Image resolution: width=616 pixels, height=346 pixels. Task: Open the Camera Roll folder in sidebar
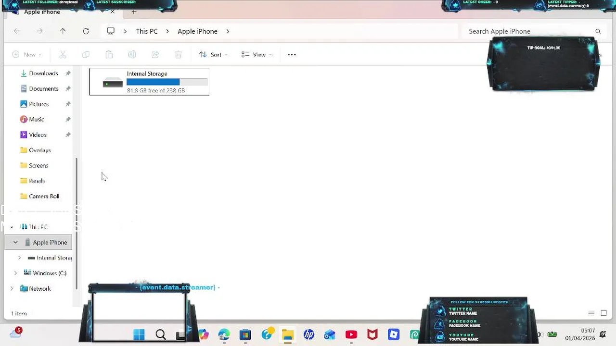point(44,197)
